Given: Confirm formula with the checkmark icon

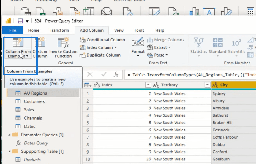Looking at the screenshot, I should pyautogui.click(x=104, y=75).
